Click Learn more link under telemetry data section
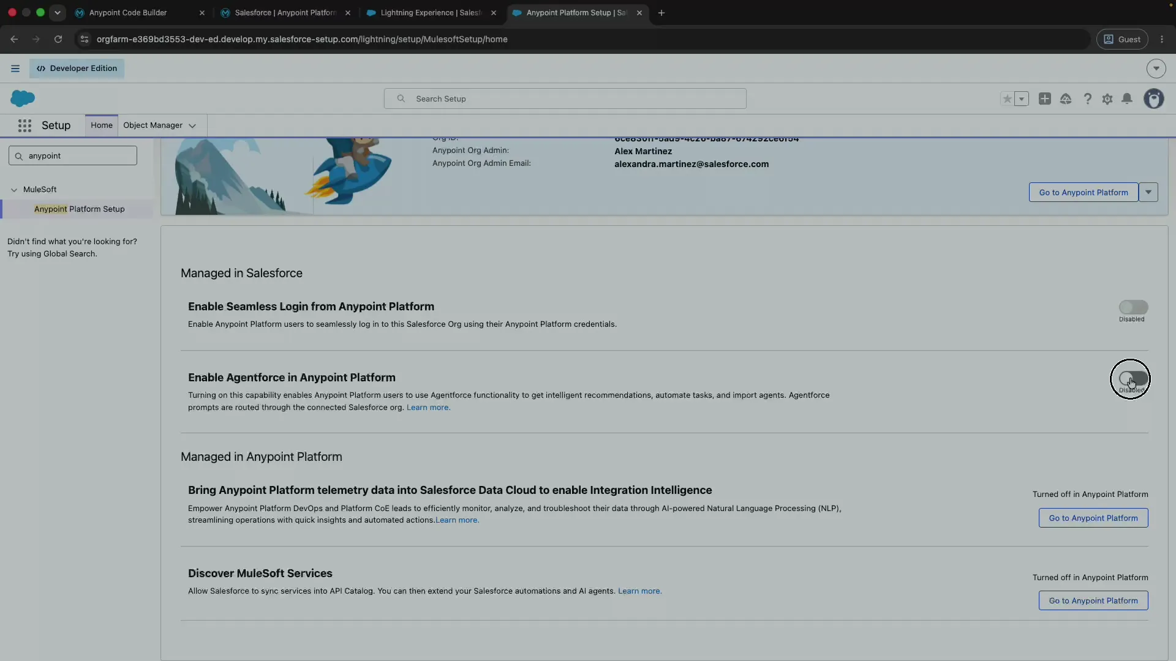This screenshot has height=661, width=1176. [x=457, y=520]
